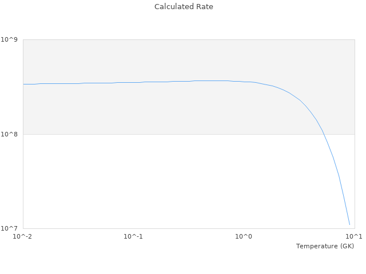Select the 10^-1 x-axis label

[133, 236]
